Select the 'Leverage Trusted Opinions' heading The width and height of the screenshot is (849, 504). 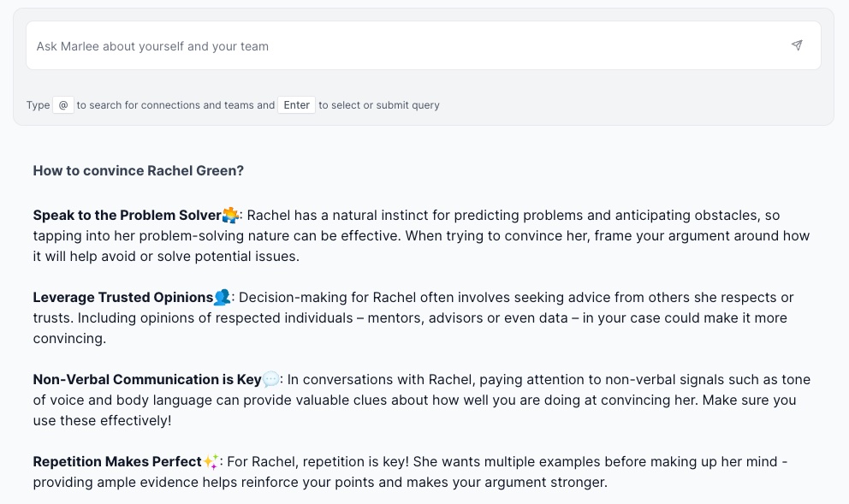coord(122,297)
